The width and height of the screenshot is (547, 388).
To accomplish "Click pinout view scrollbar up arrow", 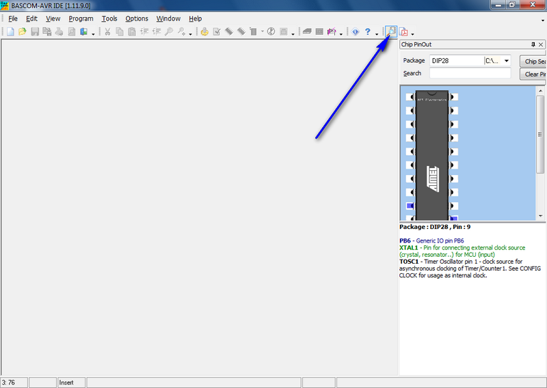I will point(540,91).
